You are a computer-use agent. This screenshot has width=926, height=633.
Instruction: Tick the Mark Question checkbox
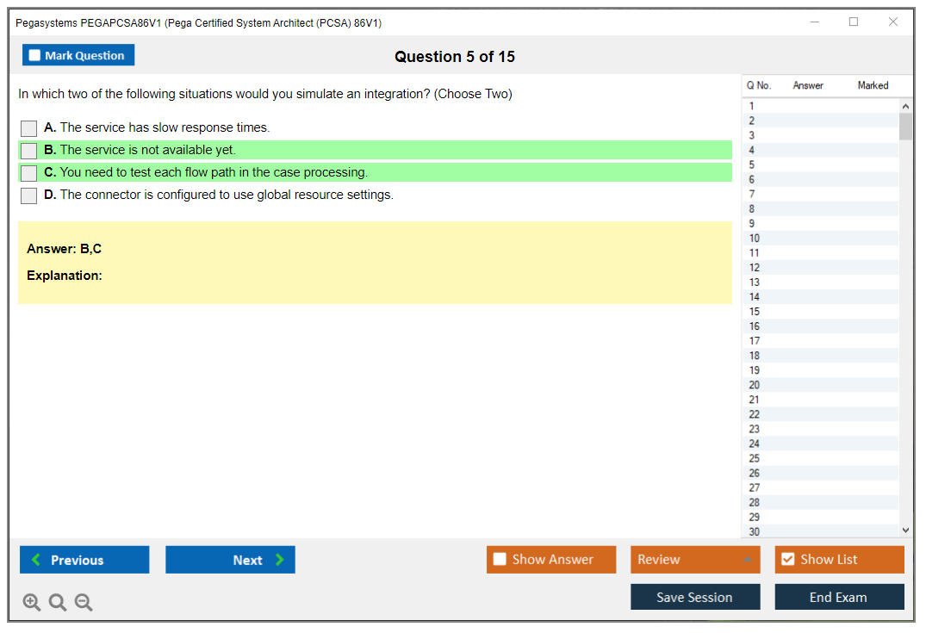(x=35, y=56)
